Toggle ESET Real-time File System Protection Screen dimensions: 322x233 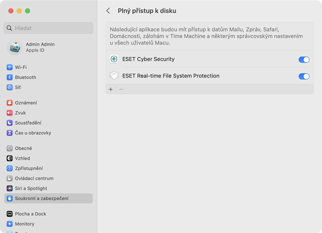pos(304,76)
